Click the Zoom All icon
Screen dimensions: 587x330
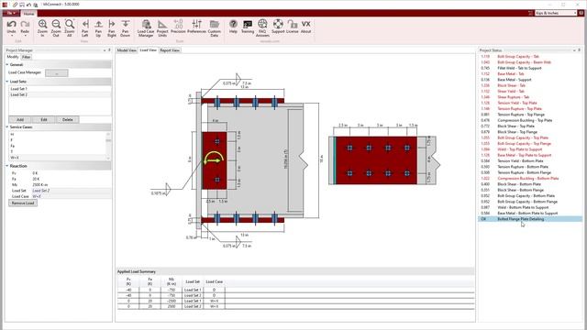point(70,25)
